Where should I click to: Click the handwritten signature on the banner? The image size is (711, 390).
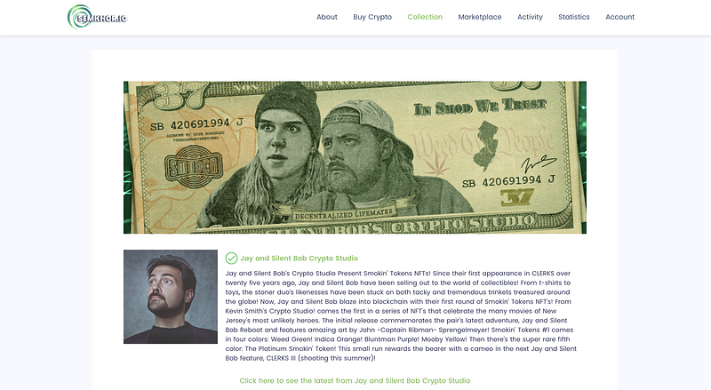pyautogui.click(x=539, y=163)
